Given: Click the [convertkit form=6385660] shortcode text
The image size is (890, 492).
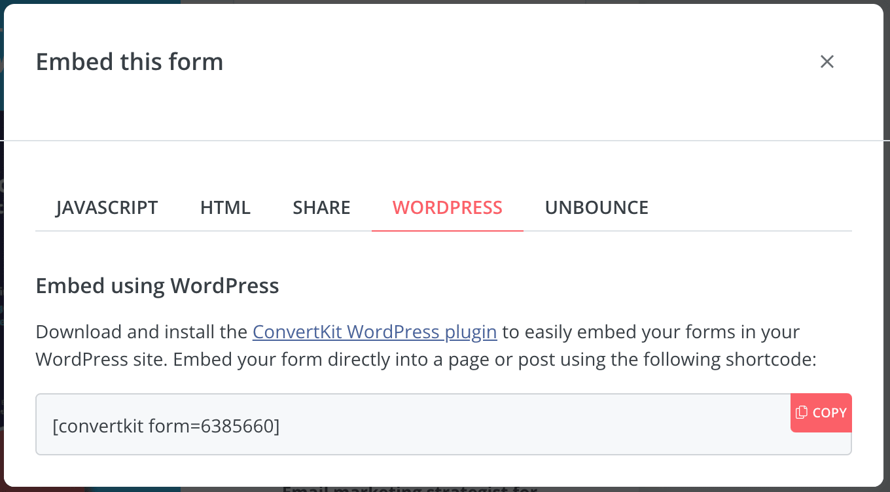Looking at the screenshot, I should click(166, 427).
